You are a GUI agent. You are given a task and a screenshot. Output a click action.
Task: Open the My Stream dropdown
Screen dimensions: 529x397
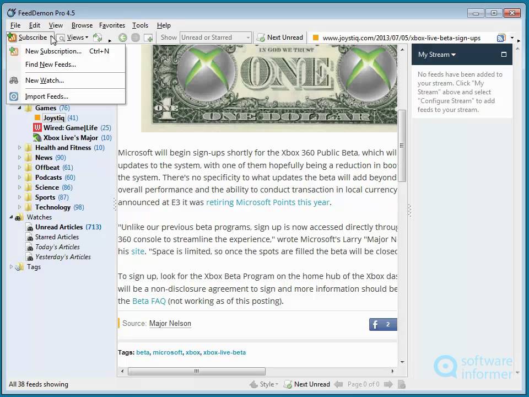click(x=437, y=55)
